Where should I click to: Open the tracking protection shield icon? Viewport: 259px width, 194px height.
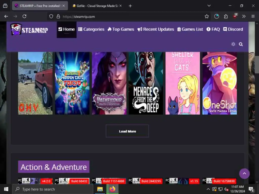tap(51, 16)
